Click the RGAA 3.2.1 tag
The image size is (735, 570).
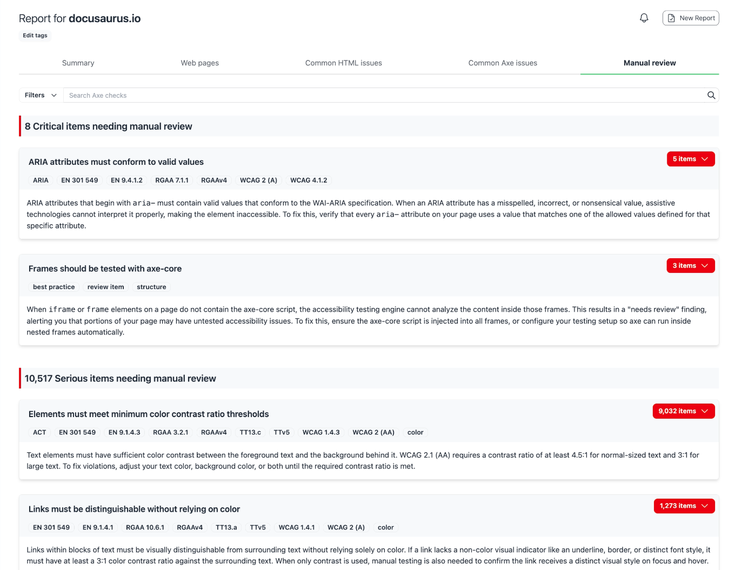point(171,432)
